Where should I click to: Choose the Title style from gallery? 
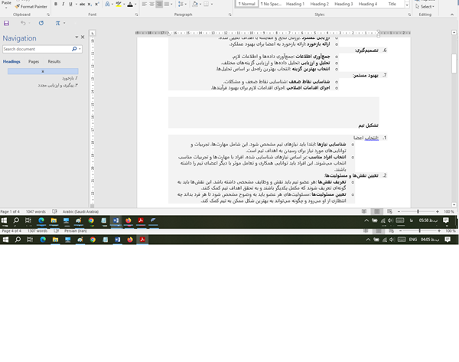tap(392, 5)
